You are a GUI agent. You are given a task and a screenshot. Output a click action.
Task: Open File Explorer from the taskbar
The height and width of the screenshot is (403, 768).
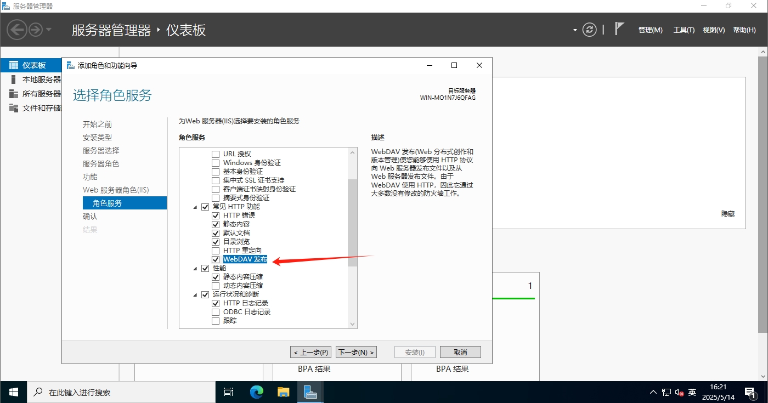283,392
